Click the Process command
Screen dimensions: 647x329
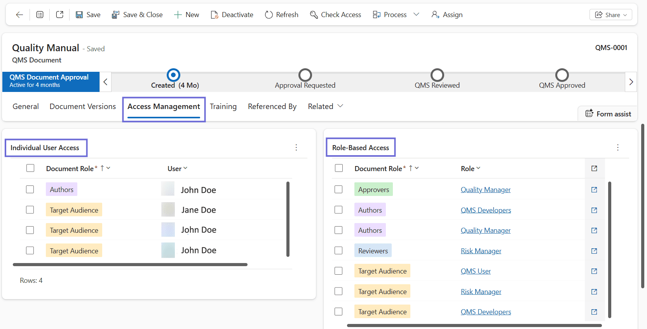390,15
